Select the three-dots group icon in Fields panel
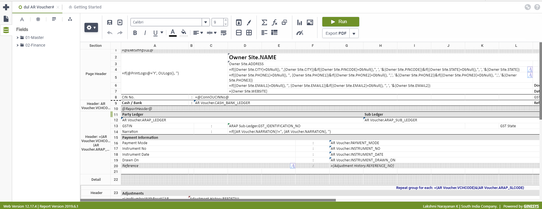The image size is (542, 209). click(x=70, y=19)
